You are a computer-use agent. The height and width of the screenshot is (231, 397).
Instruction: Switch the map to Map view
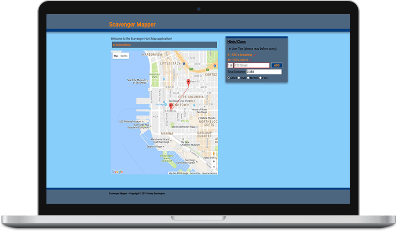pos(116,56)
